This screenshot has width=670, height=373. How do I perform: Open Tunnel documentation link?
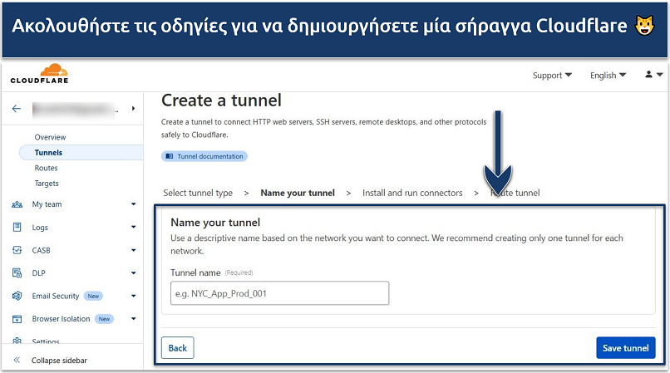(204, 156)
